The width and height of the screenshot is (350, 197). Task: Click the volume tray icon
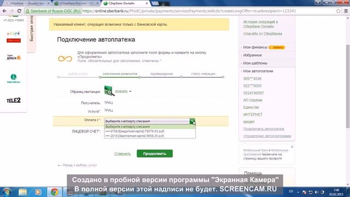click(x=317, y=192)
